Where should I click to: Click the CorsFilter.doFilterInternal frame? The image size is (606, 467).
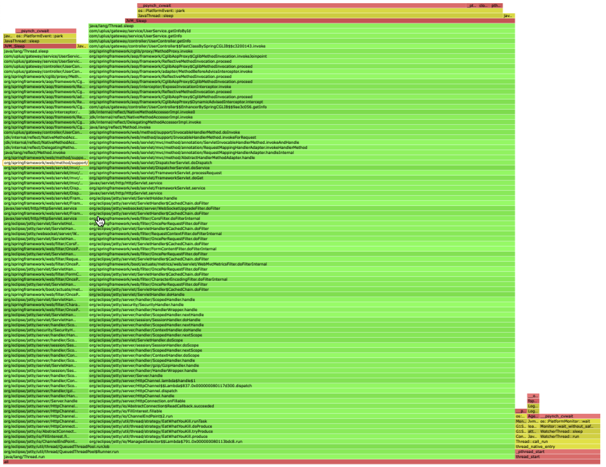301,219
